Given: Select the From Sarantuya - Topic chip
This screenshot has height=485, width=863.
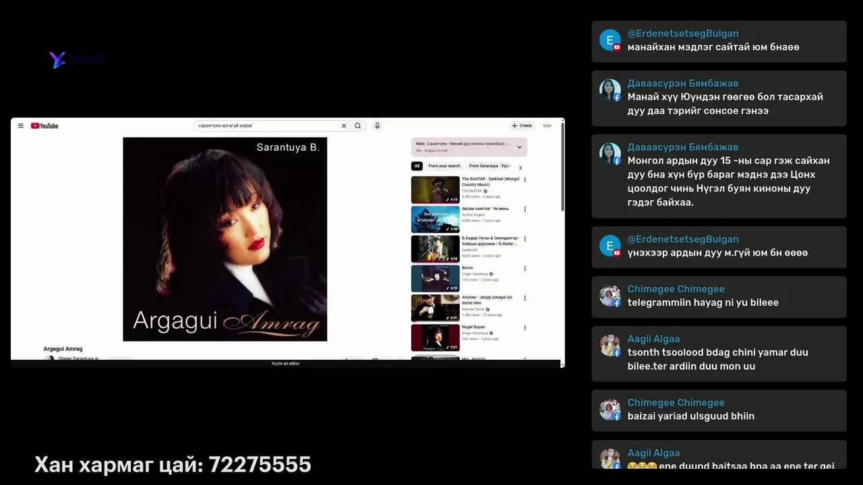Looking at the screenshot, I should tap(489, 166).
